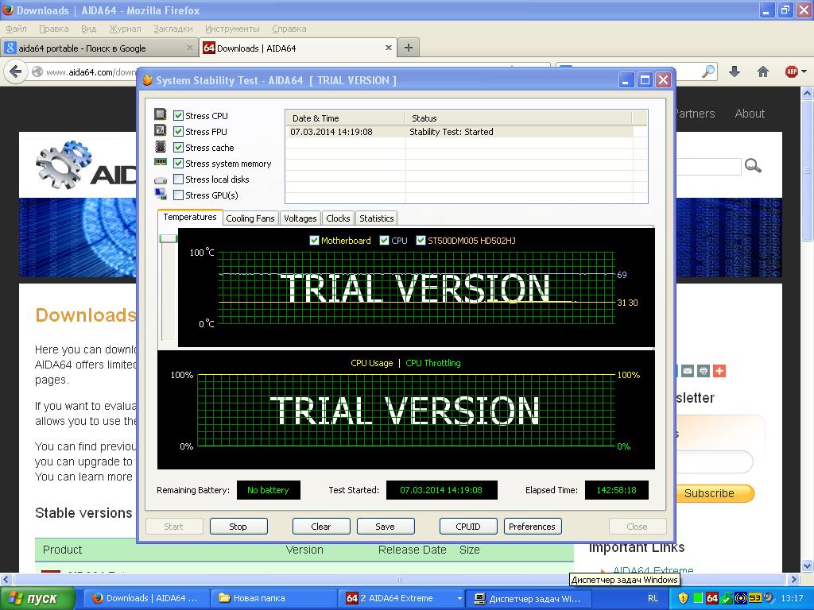The width and height of the screenshot is (814, 610).
Task: Click the flame icon in System Stability Test title bar
Action: coord(147,80)
